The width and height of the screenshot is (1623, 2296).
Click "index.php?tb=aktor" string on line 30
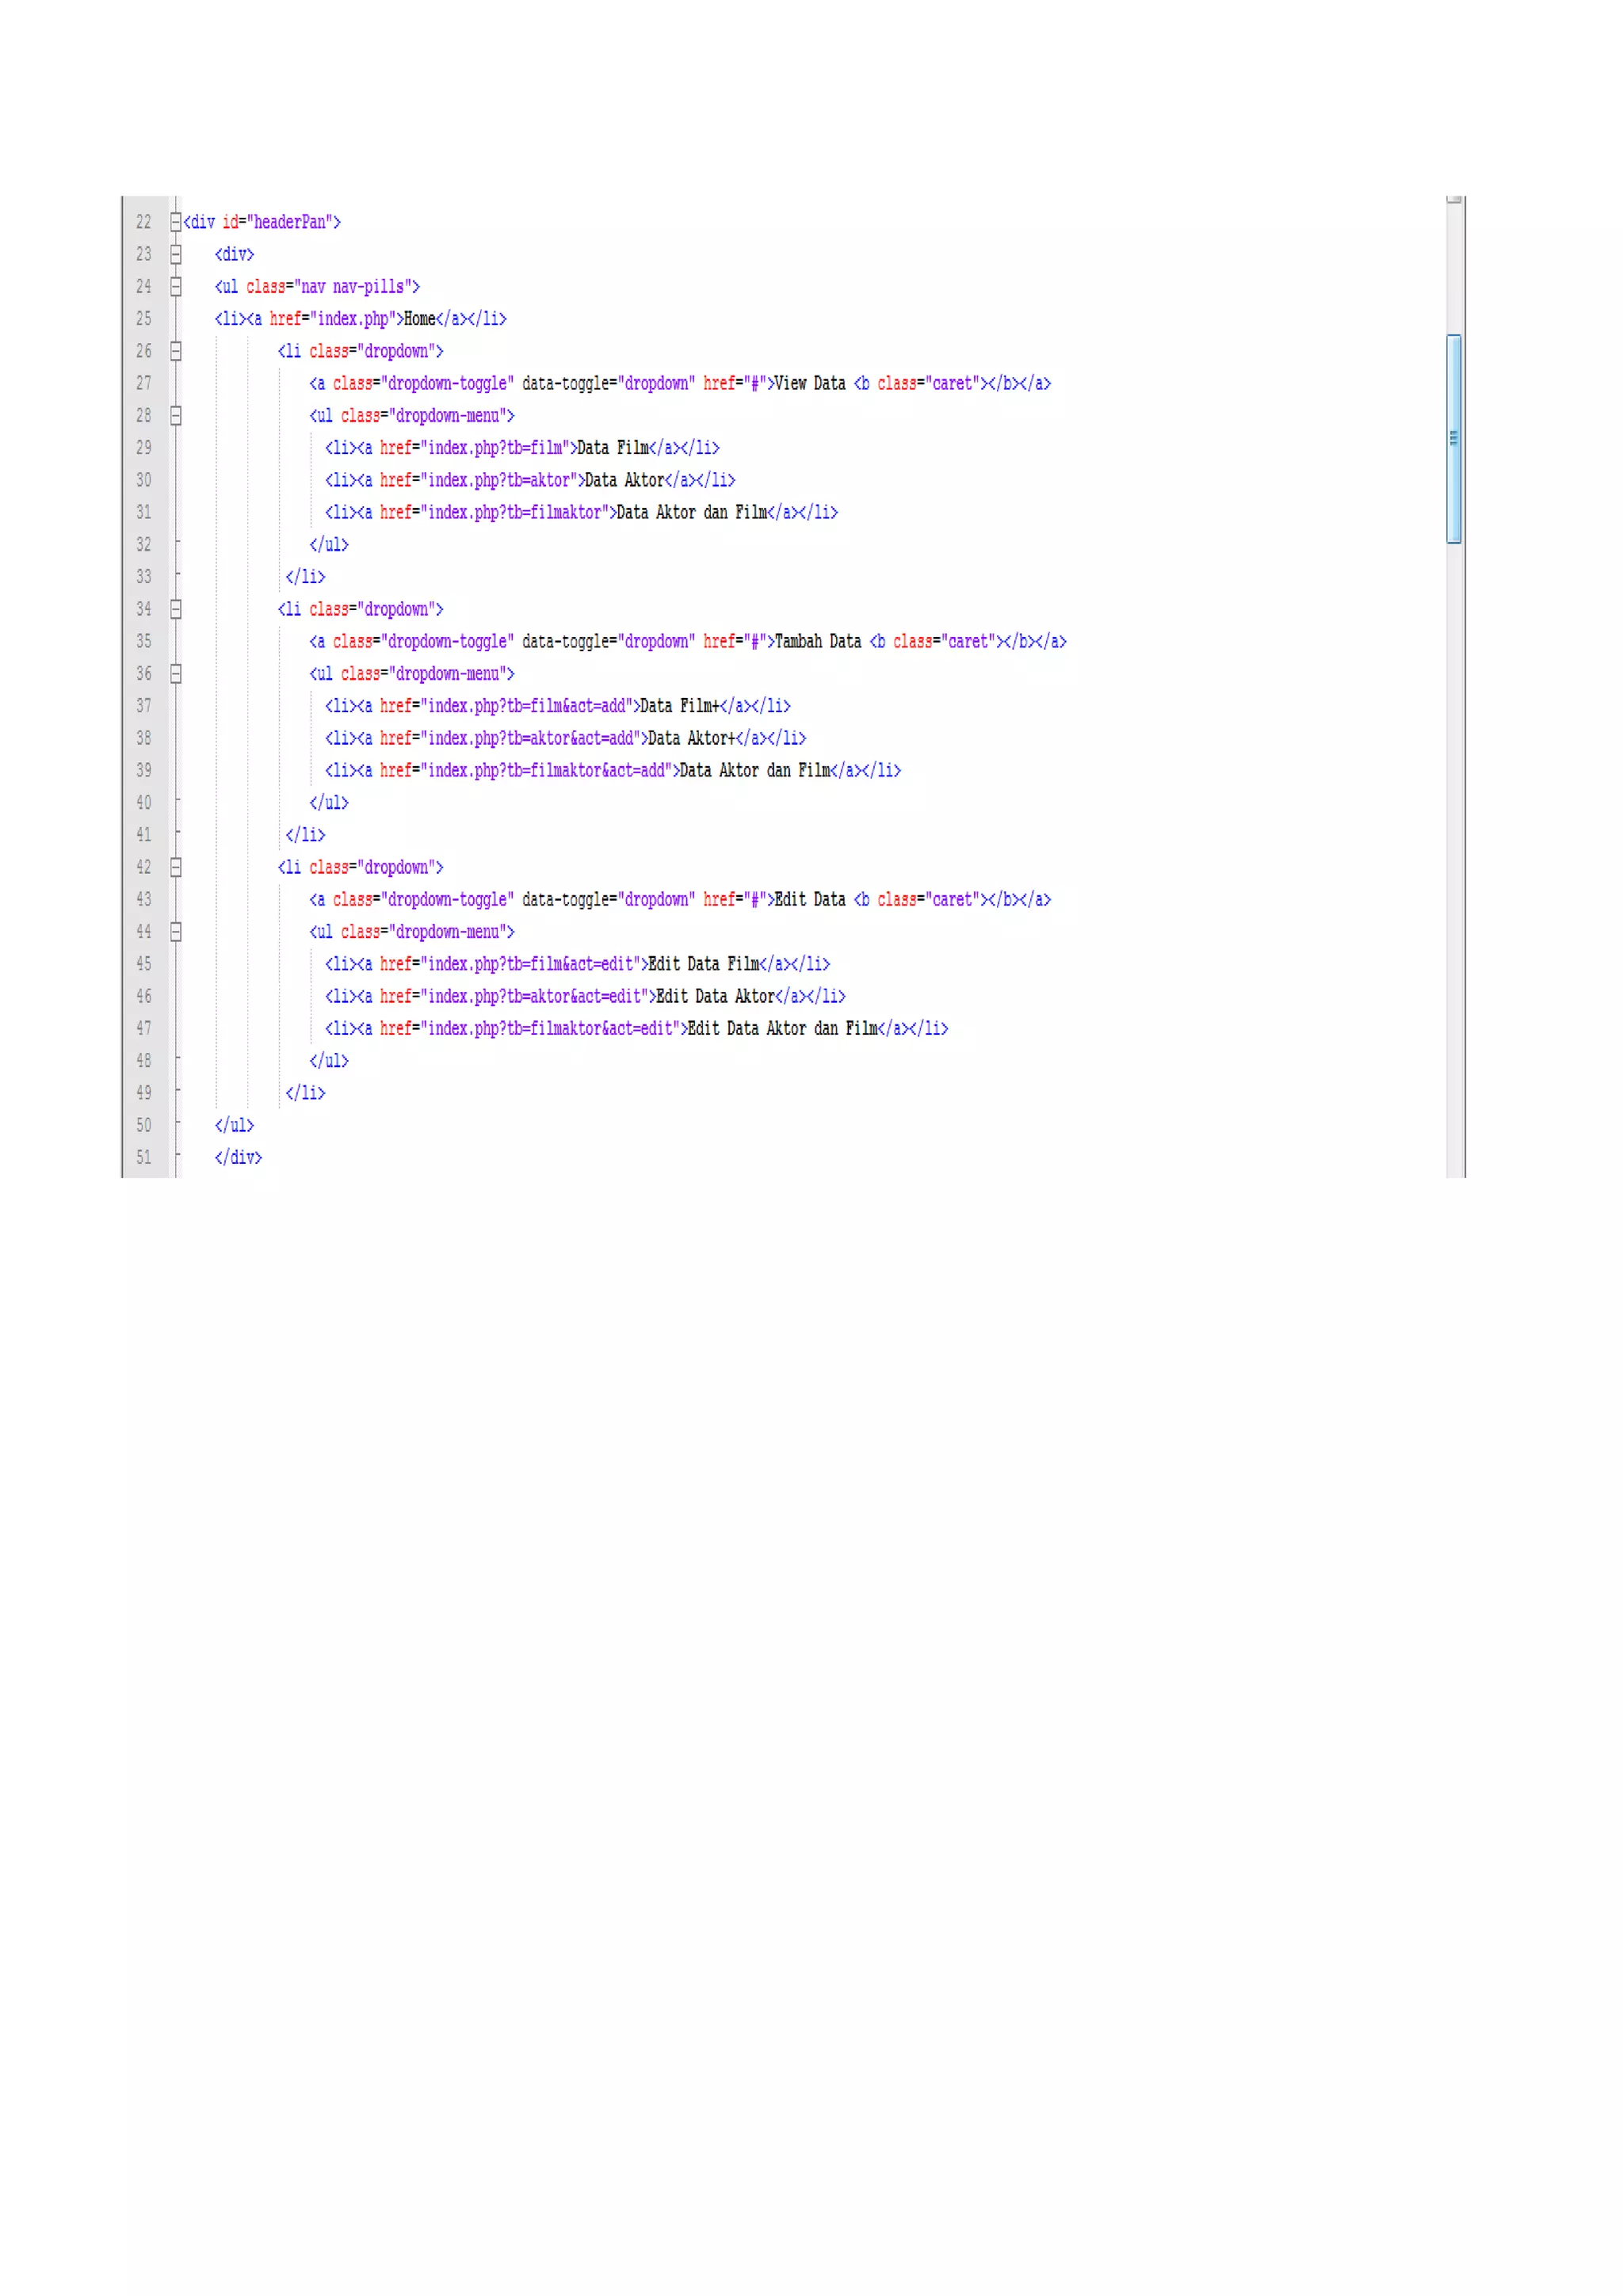click(499, 480)
